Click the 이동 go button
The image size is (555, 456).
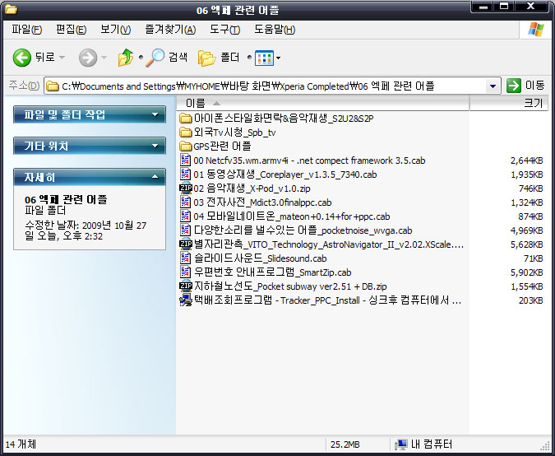click(x=525, y=86)
